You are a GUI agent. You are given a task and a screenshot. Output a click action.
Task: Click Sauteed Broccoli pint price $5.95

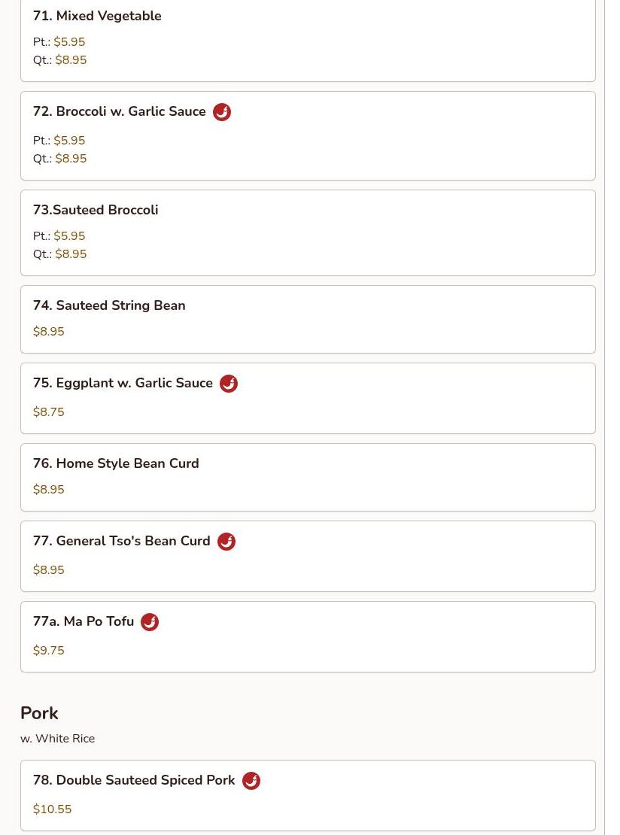69,236
